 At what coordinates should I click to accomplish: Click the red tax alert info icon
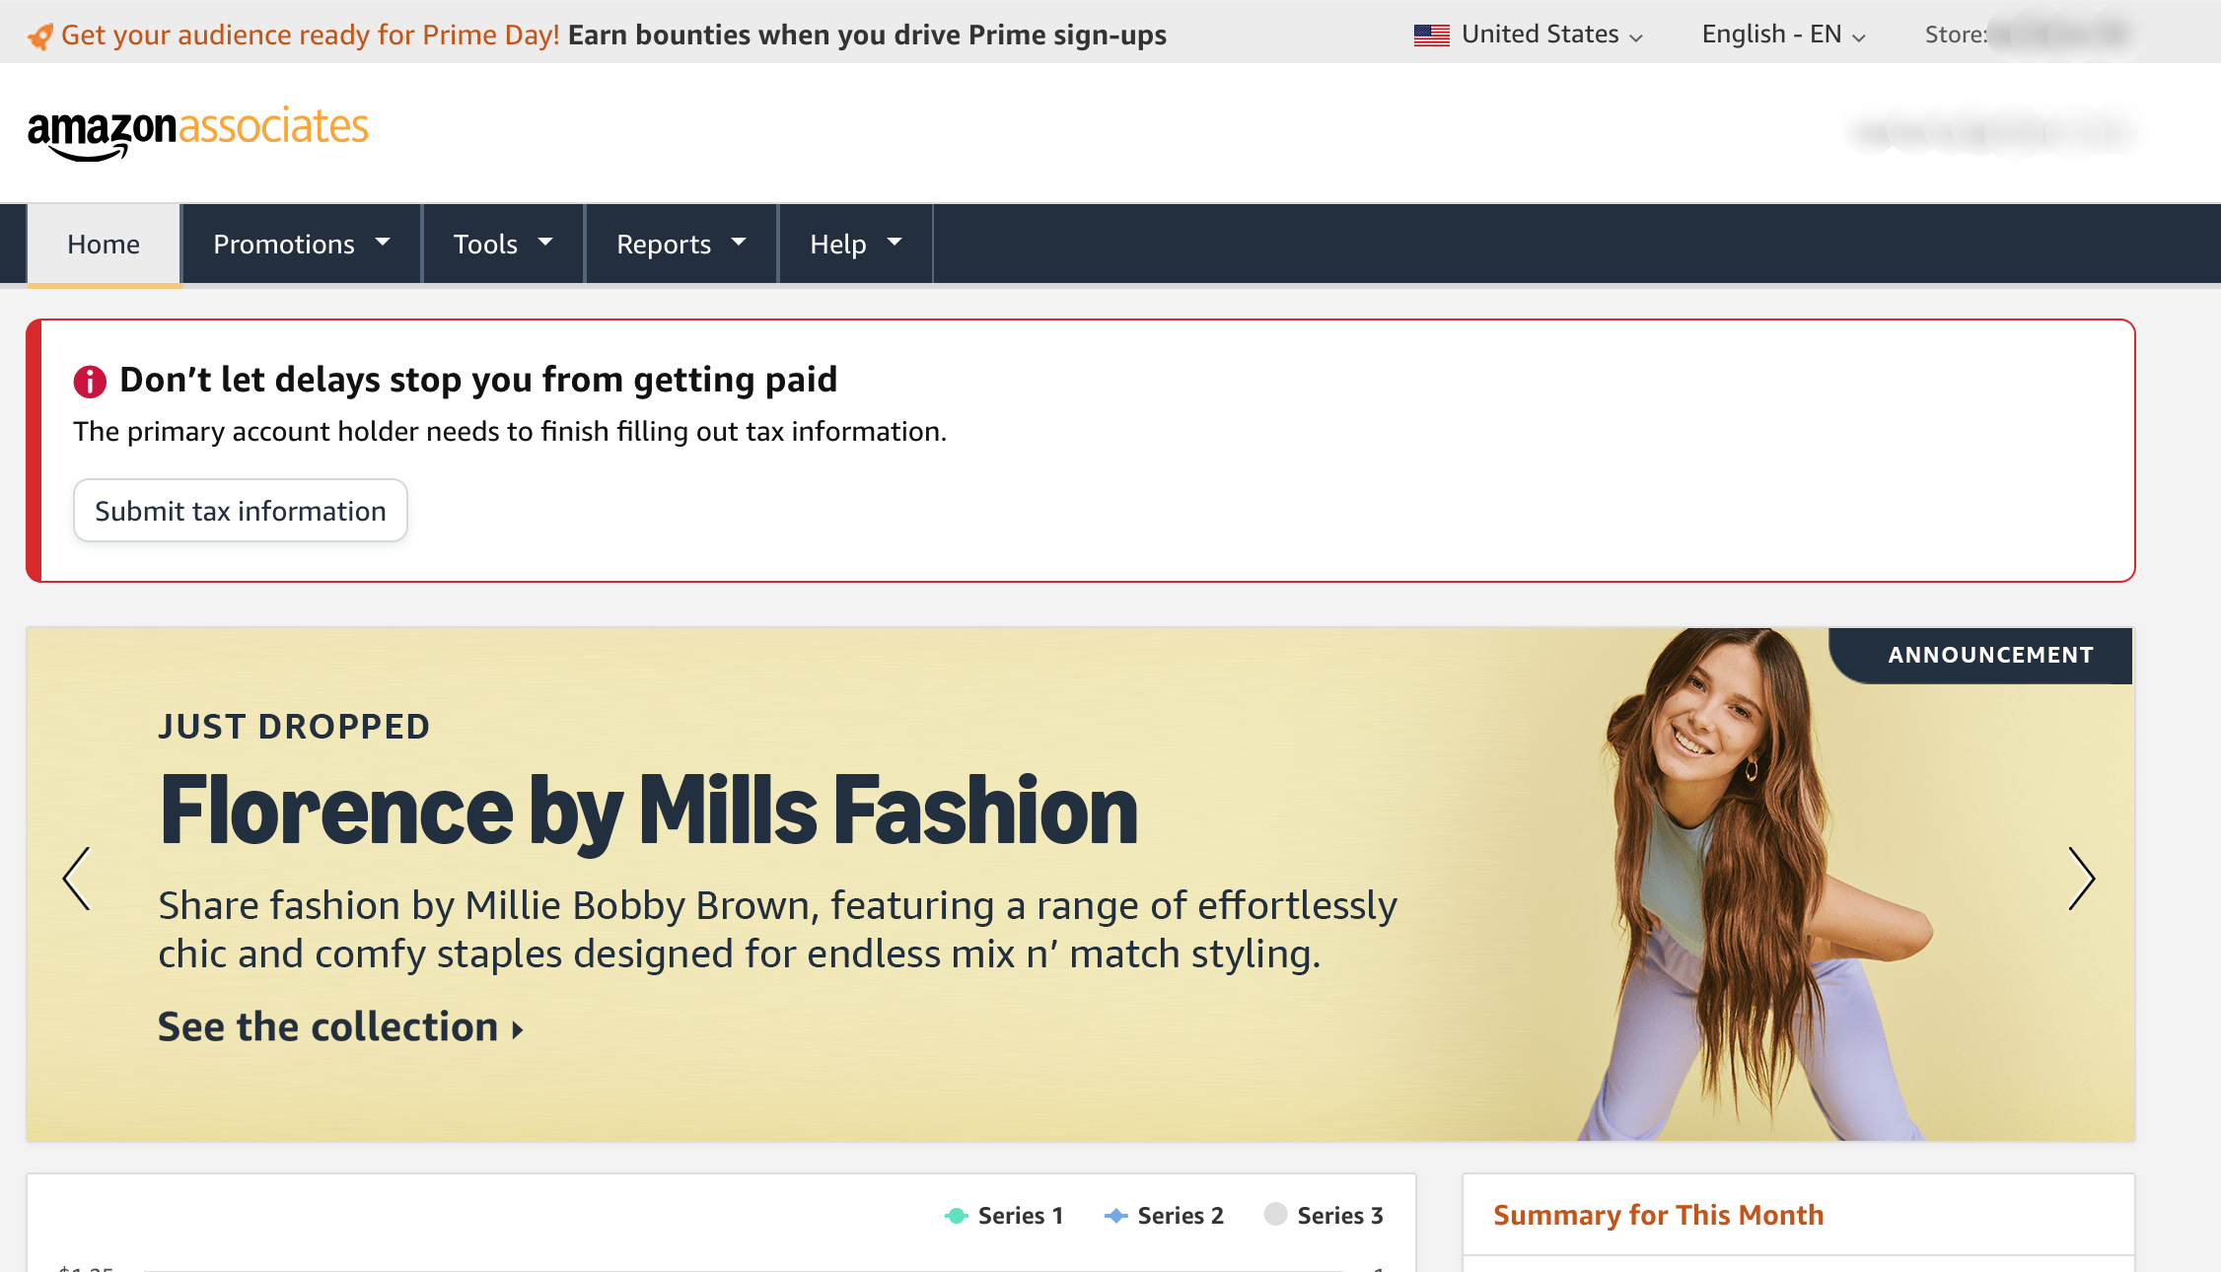[90, 381]
